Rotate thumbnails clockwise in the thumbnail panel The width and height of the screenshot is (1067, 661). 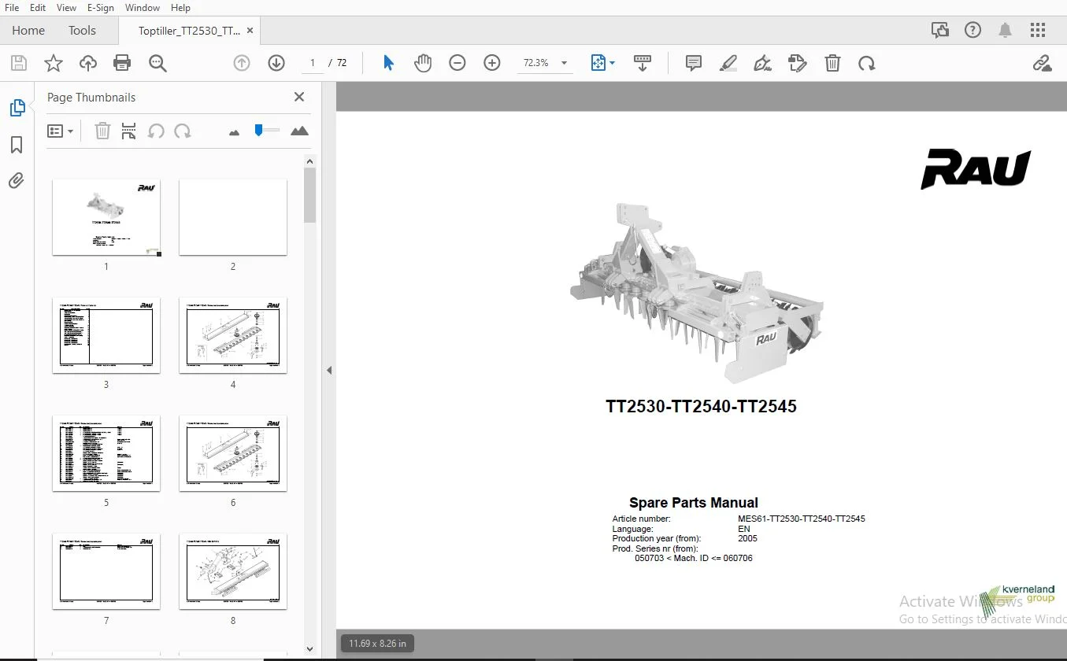183,131
